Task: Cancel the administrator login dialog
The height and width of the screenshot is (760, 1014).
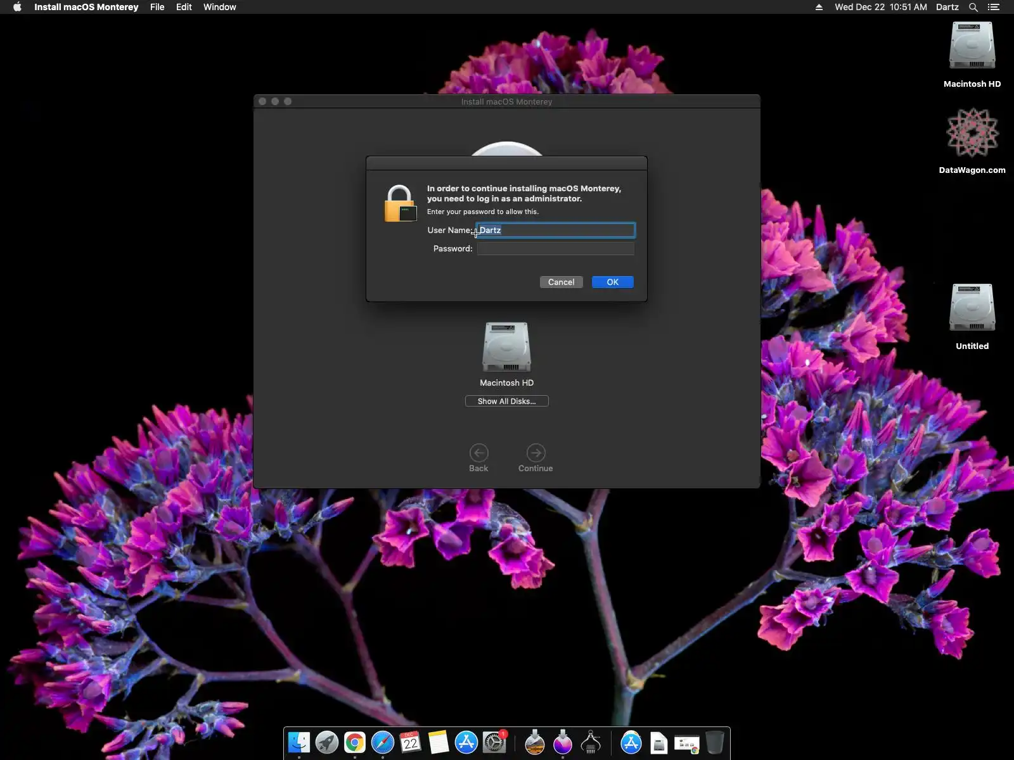Action: (x=562, y=282)
